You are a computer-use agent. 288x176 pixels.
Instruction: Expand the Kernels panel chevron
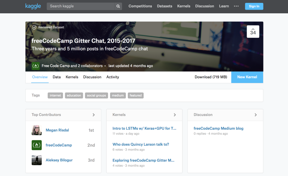pyautogui.click(x=175, y=115)
